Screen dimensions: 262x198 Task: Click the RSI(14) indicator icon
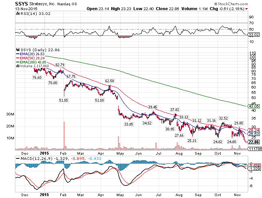tap(18, 13)
